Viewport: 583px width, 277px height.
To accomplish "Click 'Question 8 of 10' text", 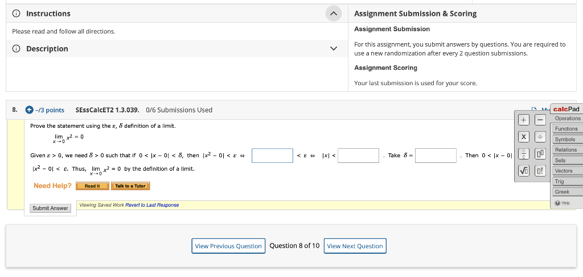I will pyautogui.click(x=294, y=246).
